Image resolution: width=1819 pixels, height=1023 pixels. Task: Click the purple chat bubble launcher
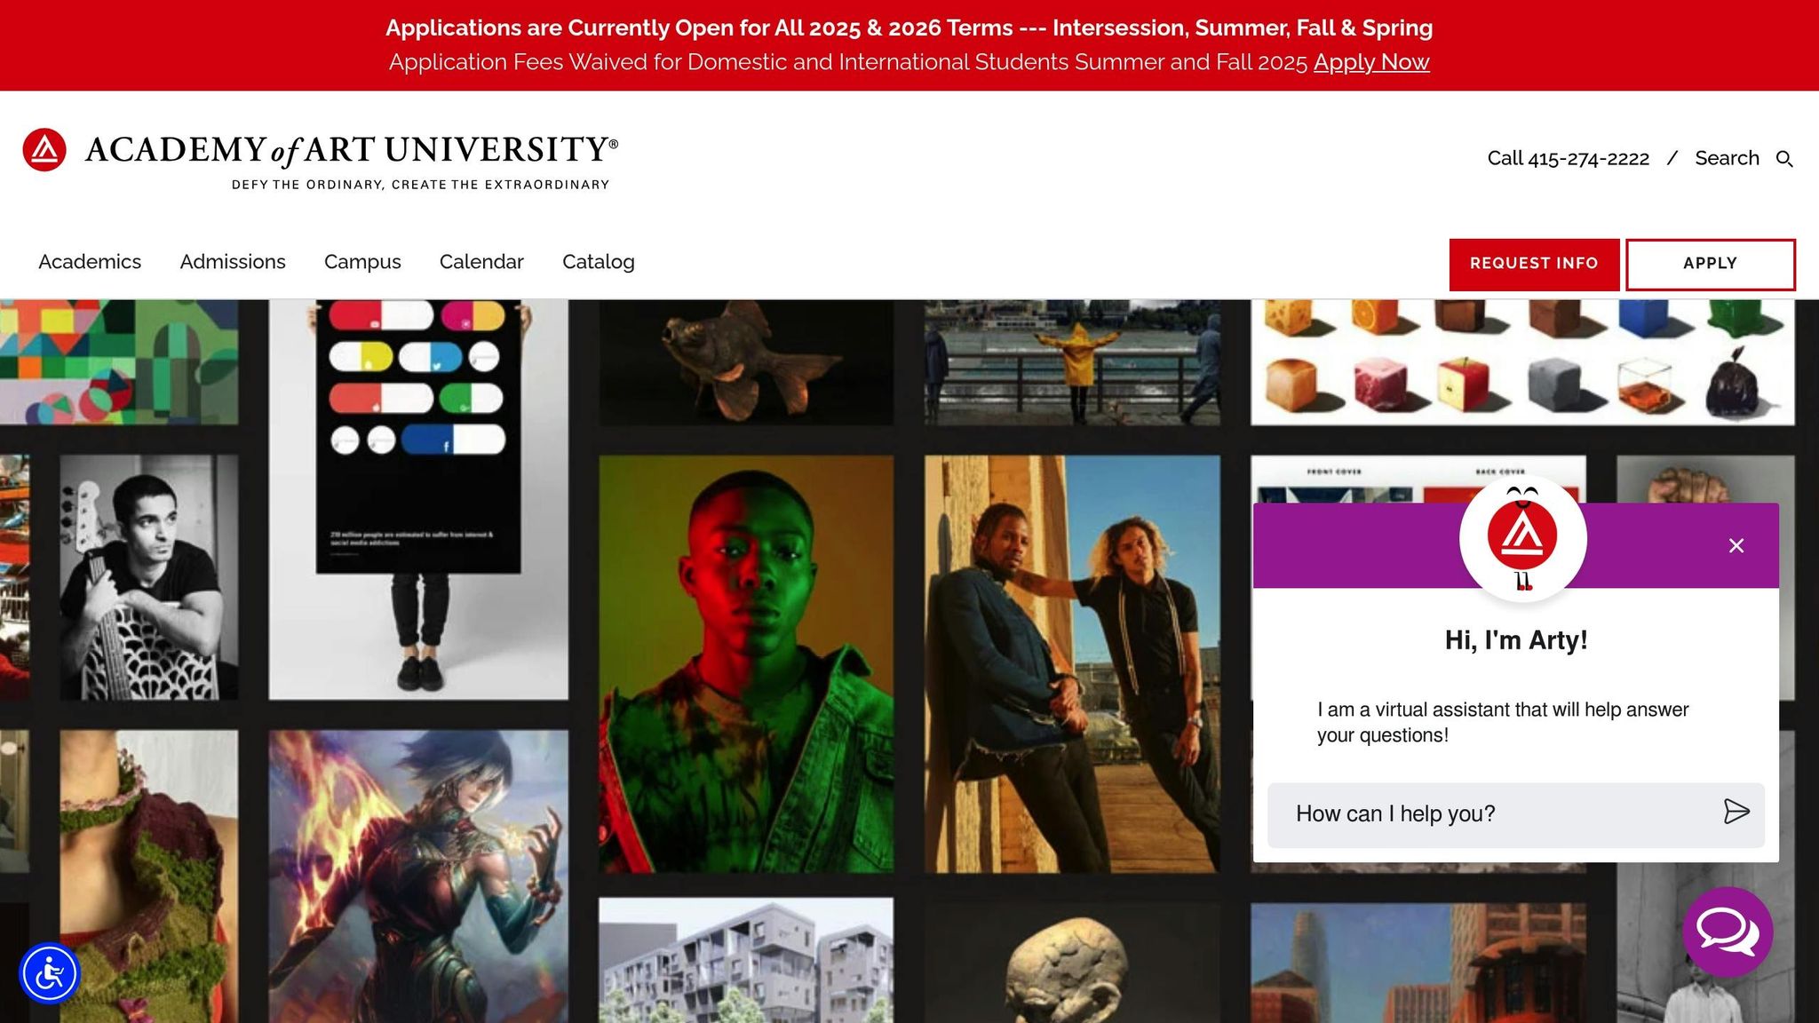pyautogui.click(x=1728, y=932)
